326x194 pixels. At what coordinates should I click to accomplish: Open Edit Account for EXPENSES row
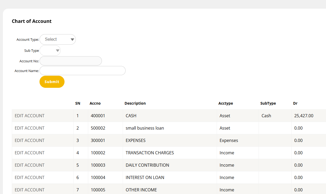[x=29, y=140]
